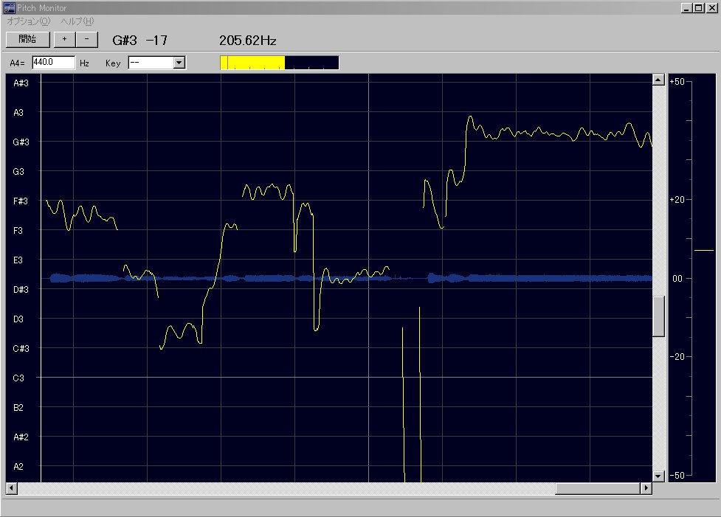
Task: Click the vertical scrollbar up arrow
Action: [658, 80]
